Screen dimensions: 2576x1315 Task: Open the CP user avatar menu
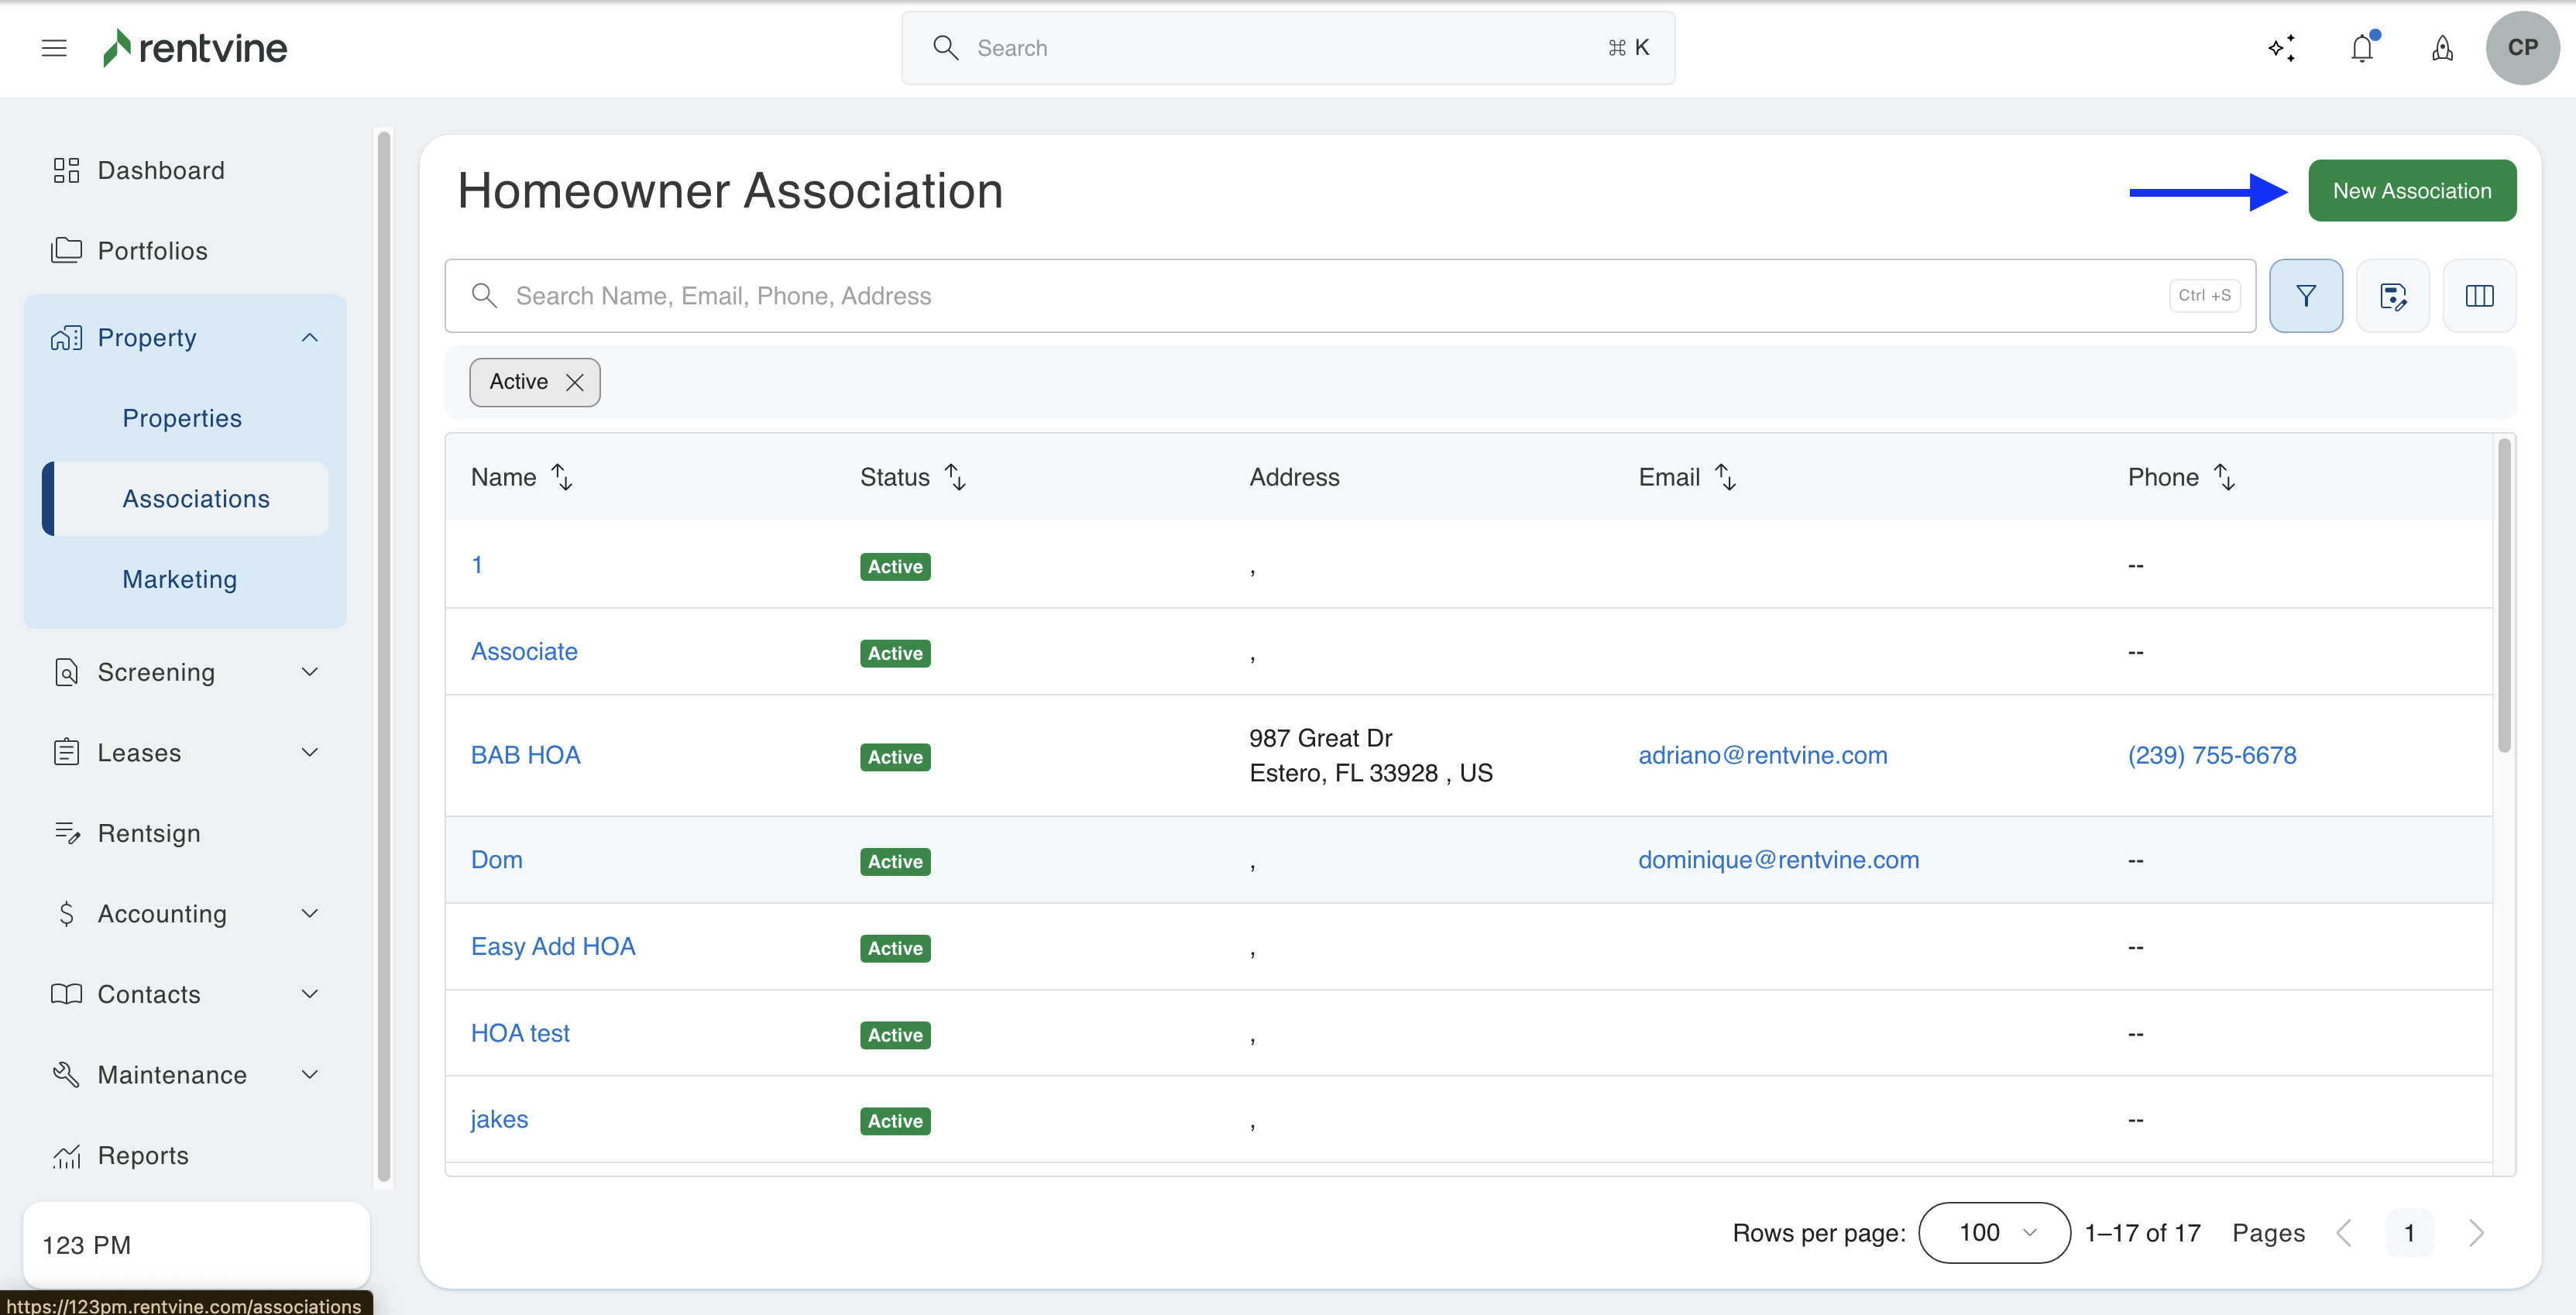(2522, 48)
